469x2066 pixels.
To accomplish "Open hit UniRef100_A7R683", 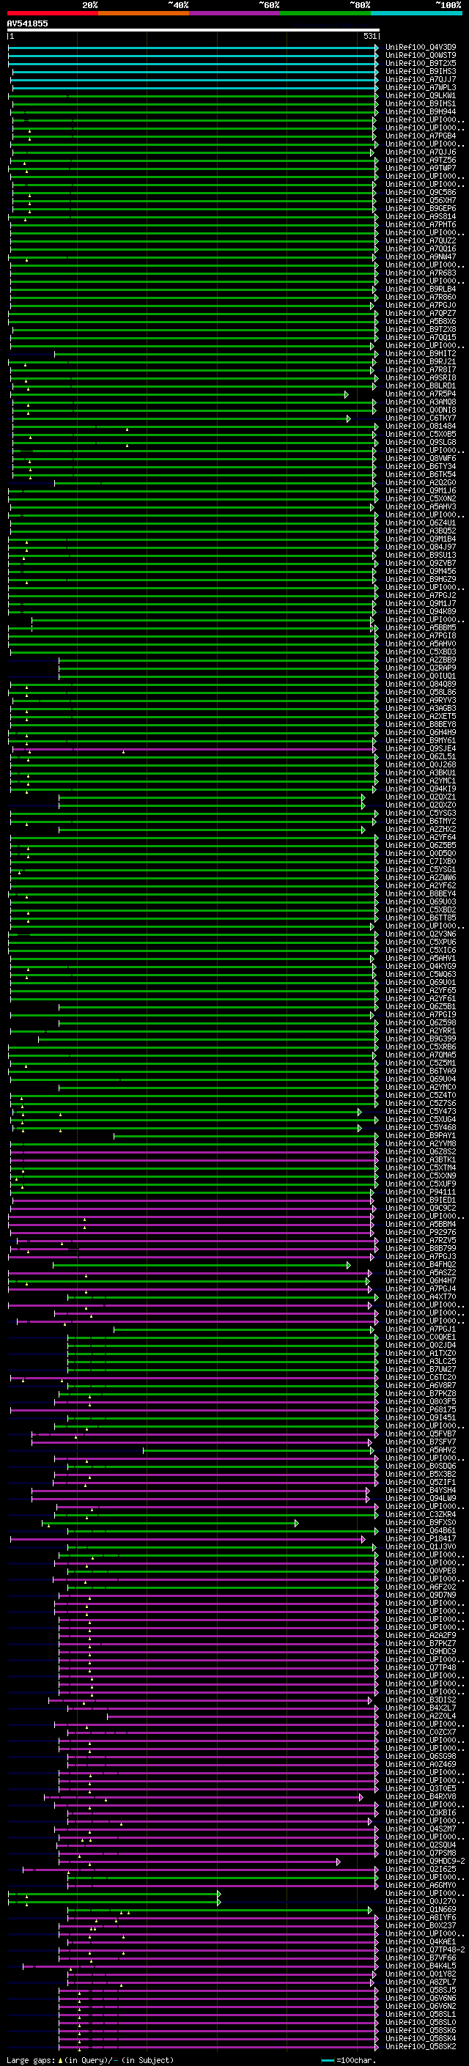I will (x=420, y=273).
